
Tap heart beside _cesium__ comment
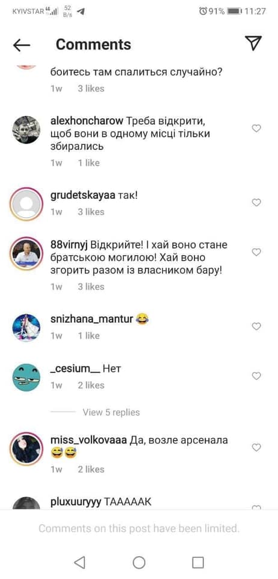coord(256,376)
